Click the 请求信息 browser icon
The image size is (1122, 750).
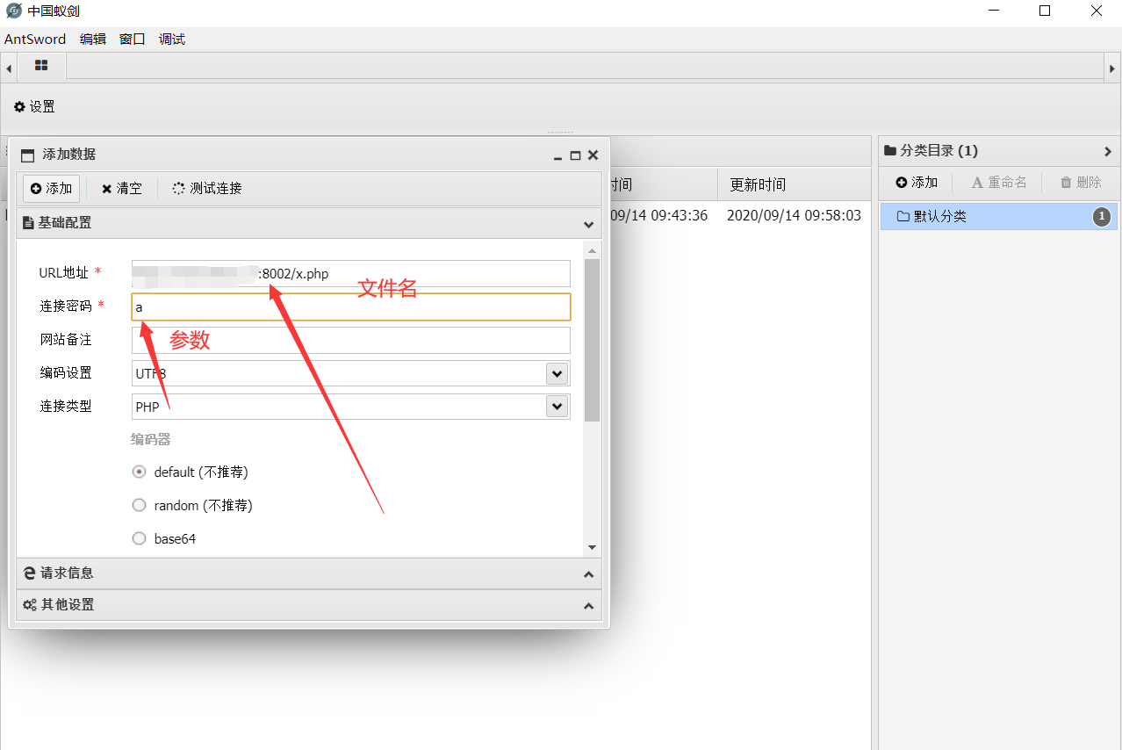[30, 573]
